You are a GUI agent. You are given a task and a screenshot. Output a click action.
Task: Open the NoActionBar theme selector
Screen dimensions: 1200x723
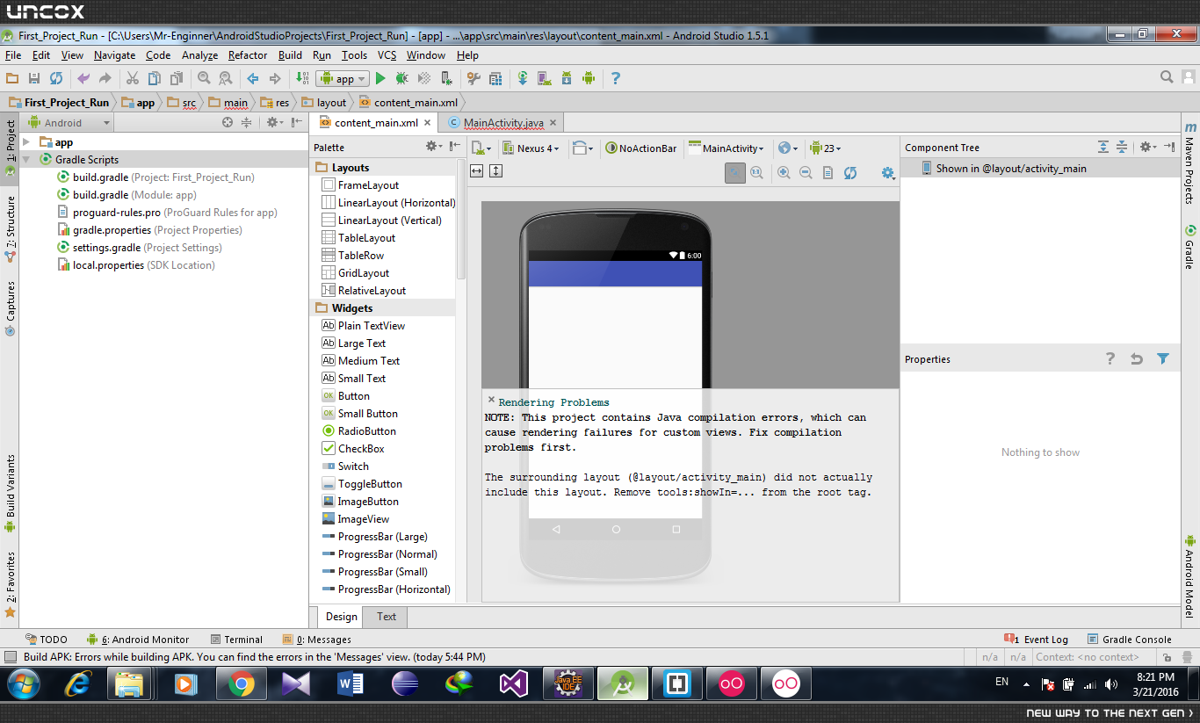[x=640, y=148]
